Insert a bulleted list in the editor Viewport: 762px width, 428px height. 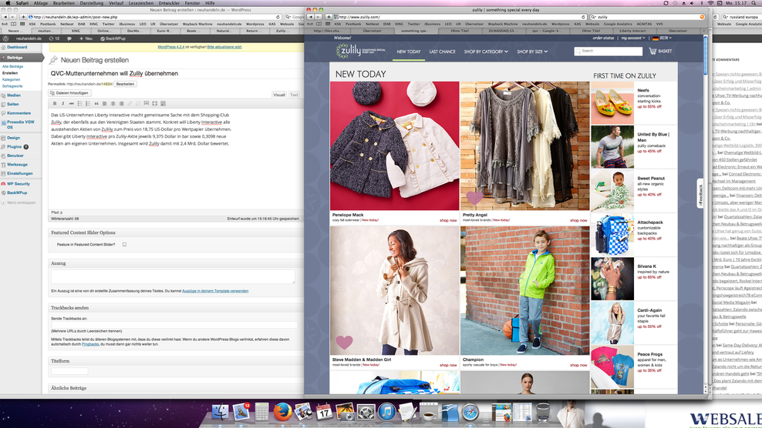tap(79, 103)
